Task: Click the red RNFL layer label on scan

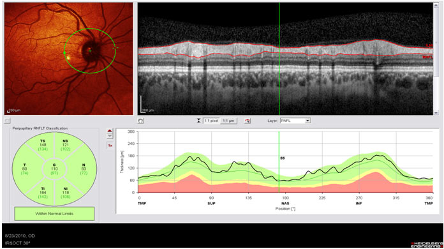Action: point(427,57)
